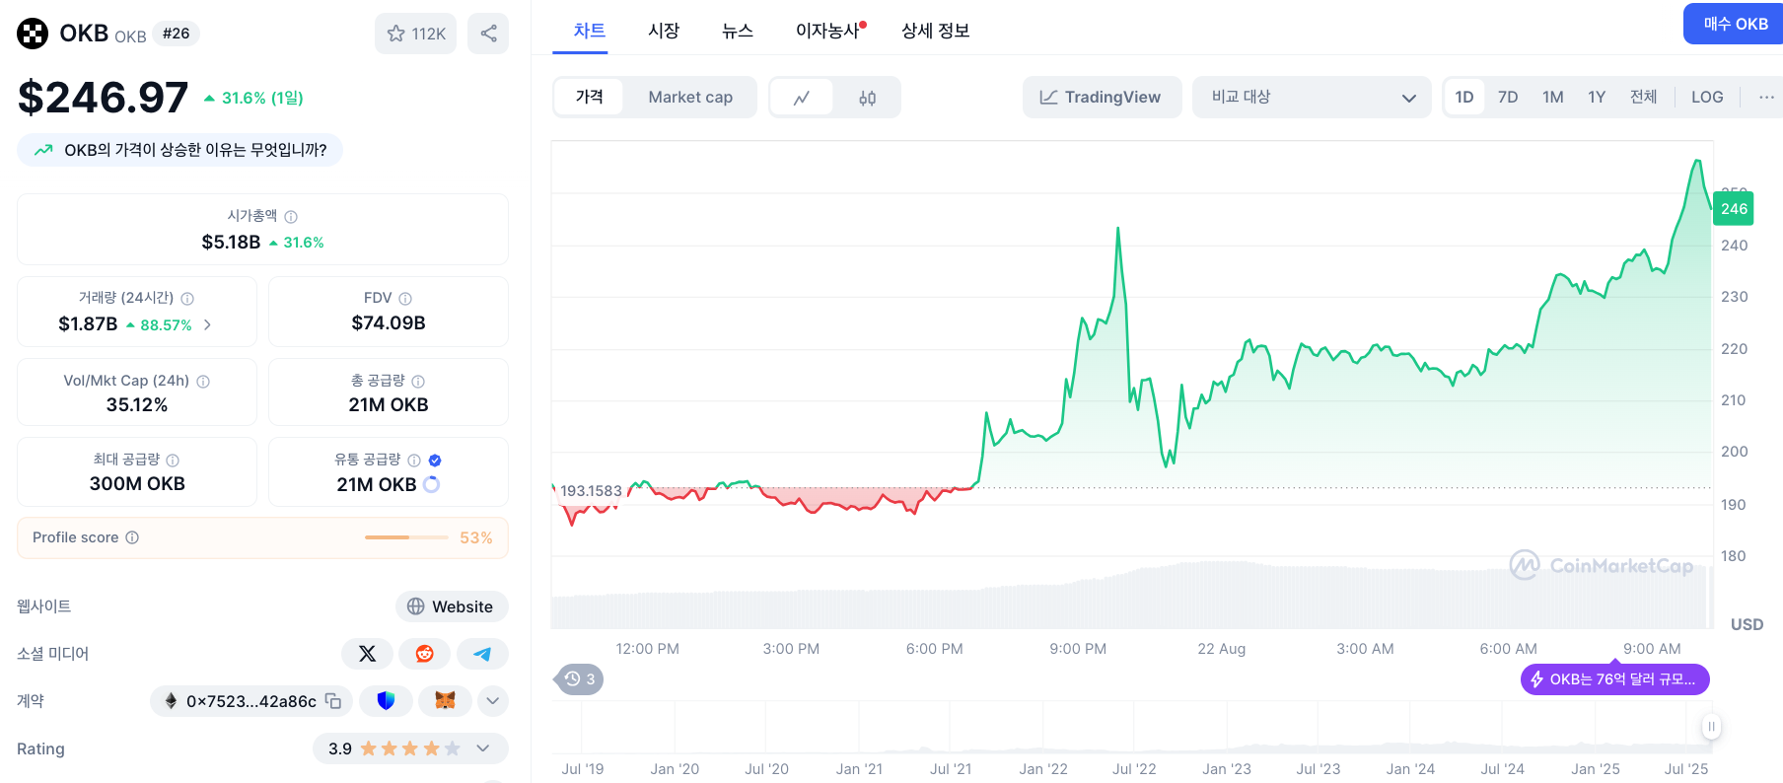Expand more contracts chevron

(493, 701)
